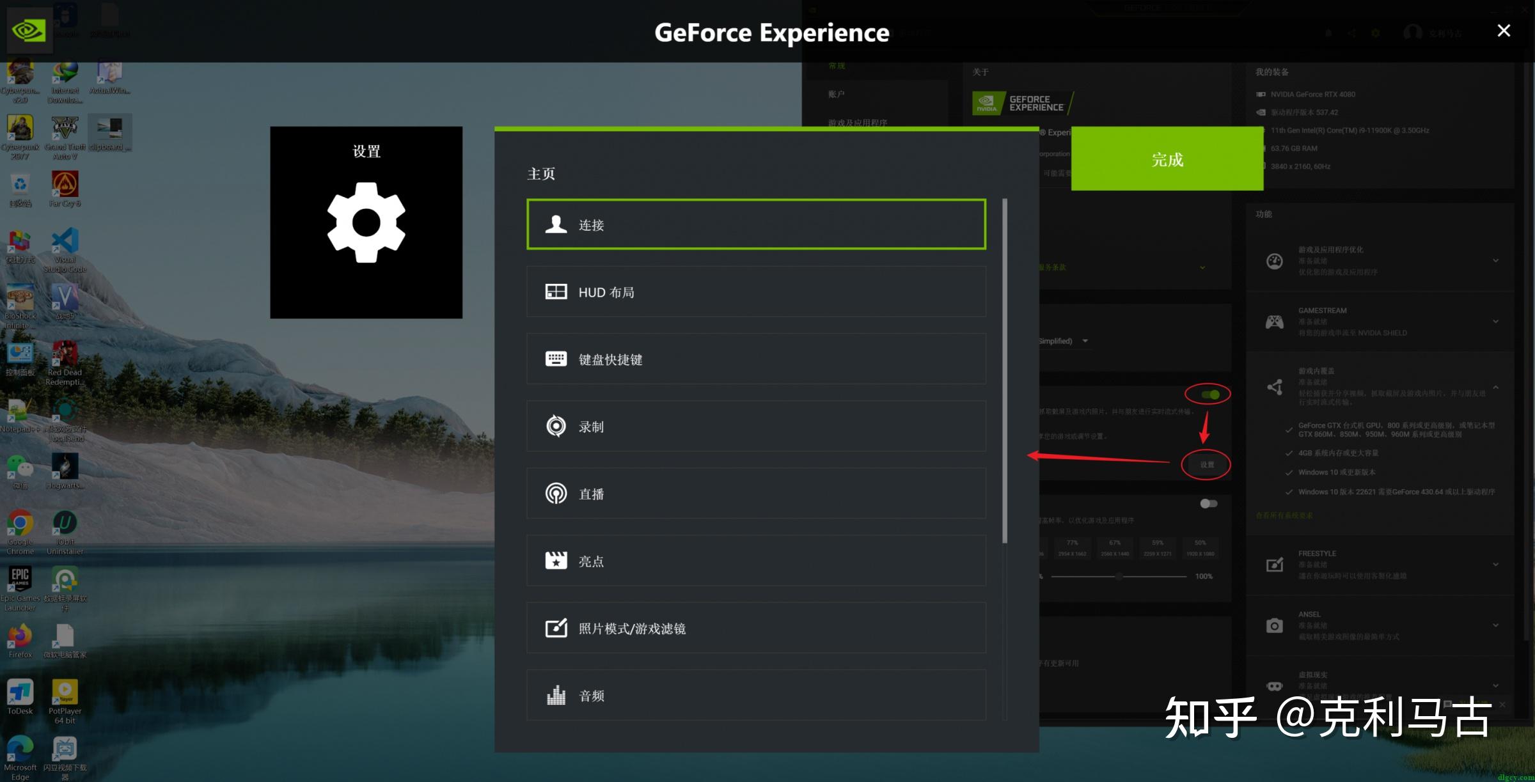The height and width of the screenshot is (782, 1535).
Task: Click the 设置 button in background window
Action: 1206,465
